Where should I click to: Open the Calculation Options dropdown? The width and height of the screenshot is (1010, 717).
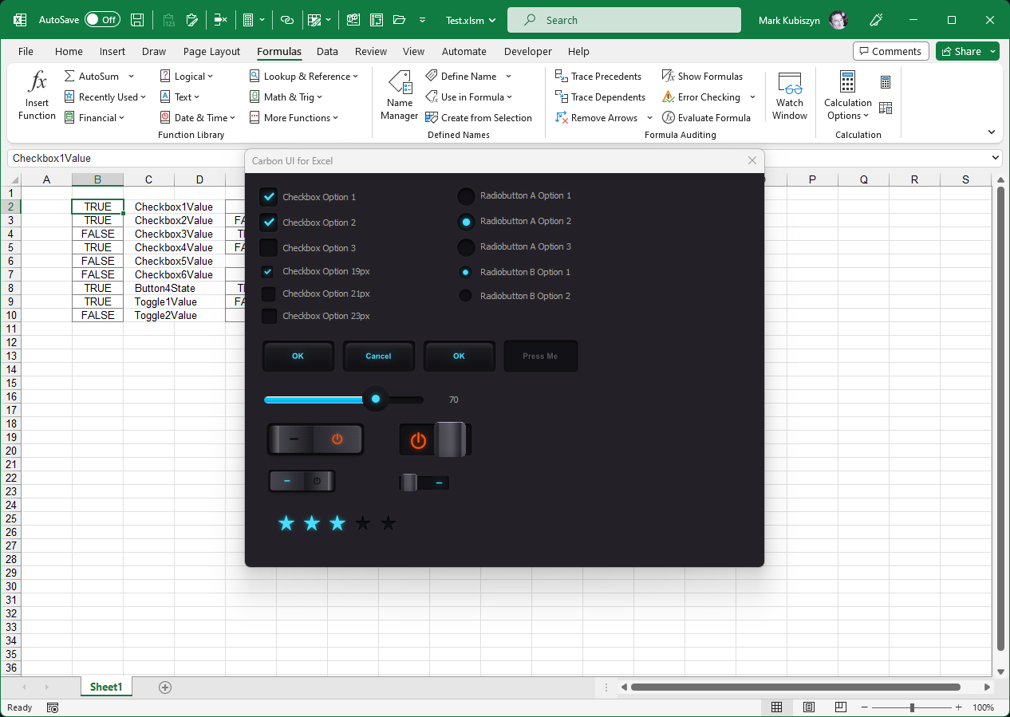pos(847,96)
